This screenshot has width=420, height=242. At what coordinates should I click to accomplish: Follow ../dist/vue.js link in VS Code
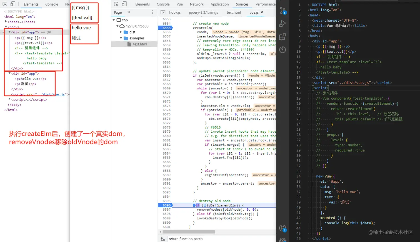click(x=354, y=83)
